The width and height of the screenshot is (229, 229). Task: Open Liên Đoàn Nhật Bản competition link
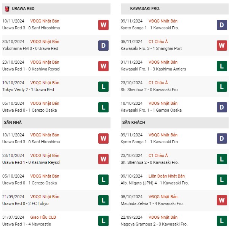(167, 176)
